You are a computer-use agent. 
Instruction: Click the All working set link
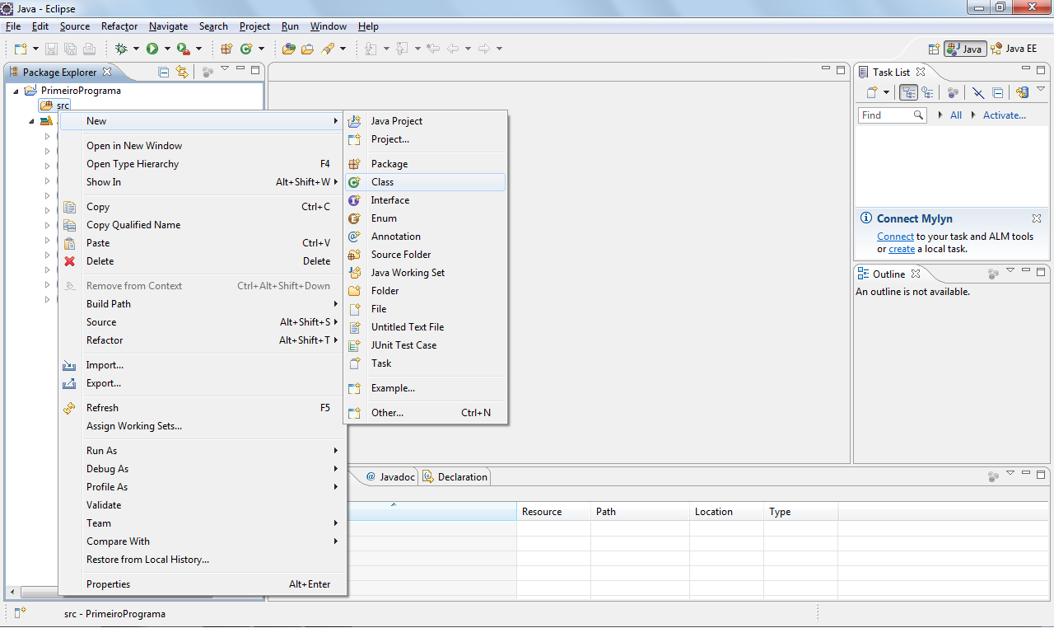tap(956, 115)
